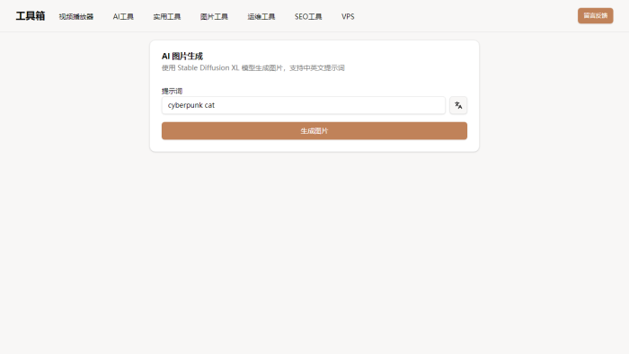
Task: Open the 图片工具 menu
Action: coord(214,16)
